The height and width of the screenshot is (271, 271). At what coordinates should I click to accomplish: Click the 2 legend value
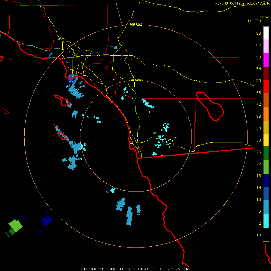[x=260, y=223]
